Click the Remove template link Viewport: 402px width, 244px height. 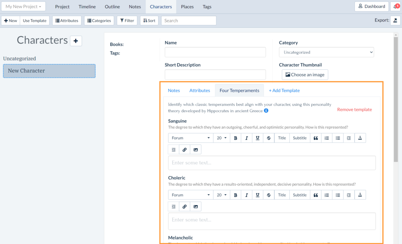(x=354, y=110)
